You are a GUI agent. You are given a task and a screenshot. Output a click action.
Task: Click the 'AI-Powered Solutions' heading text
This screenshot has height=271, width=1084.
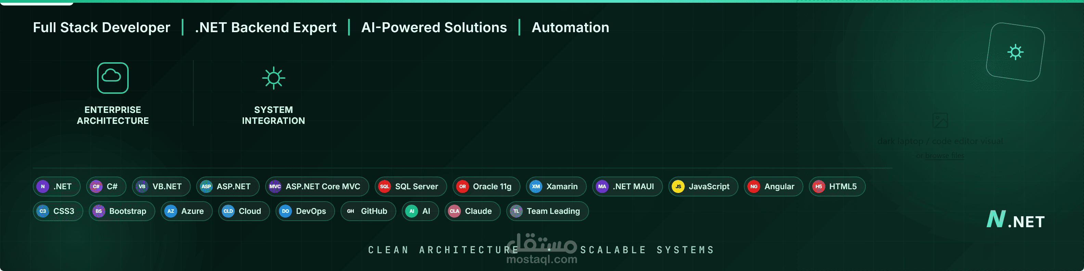coord(434,28)
